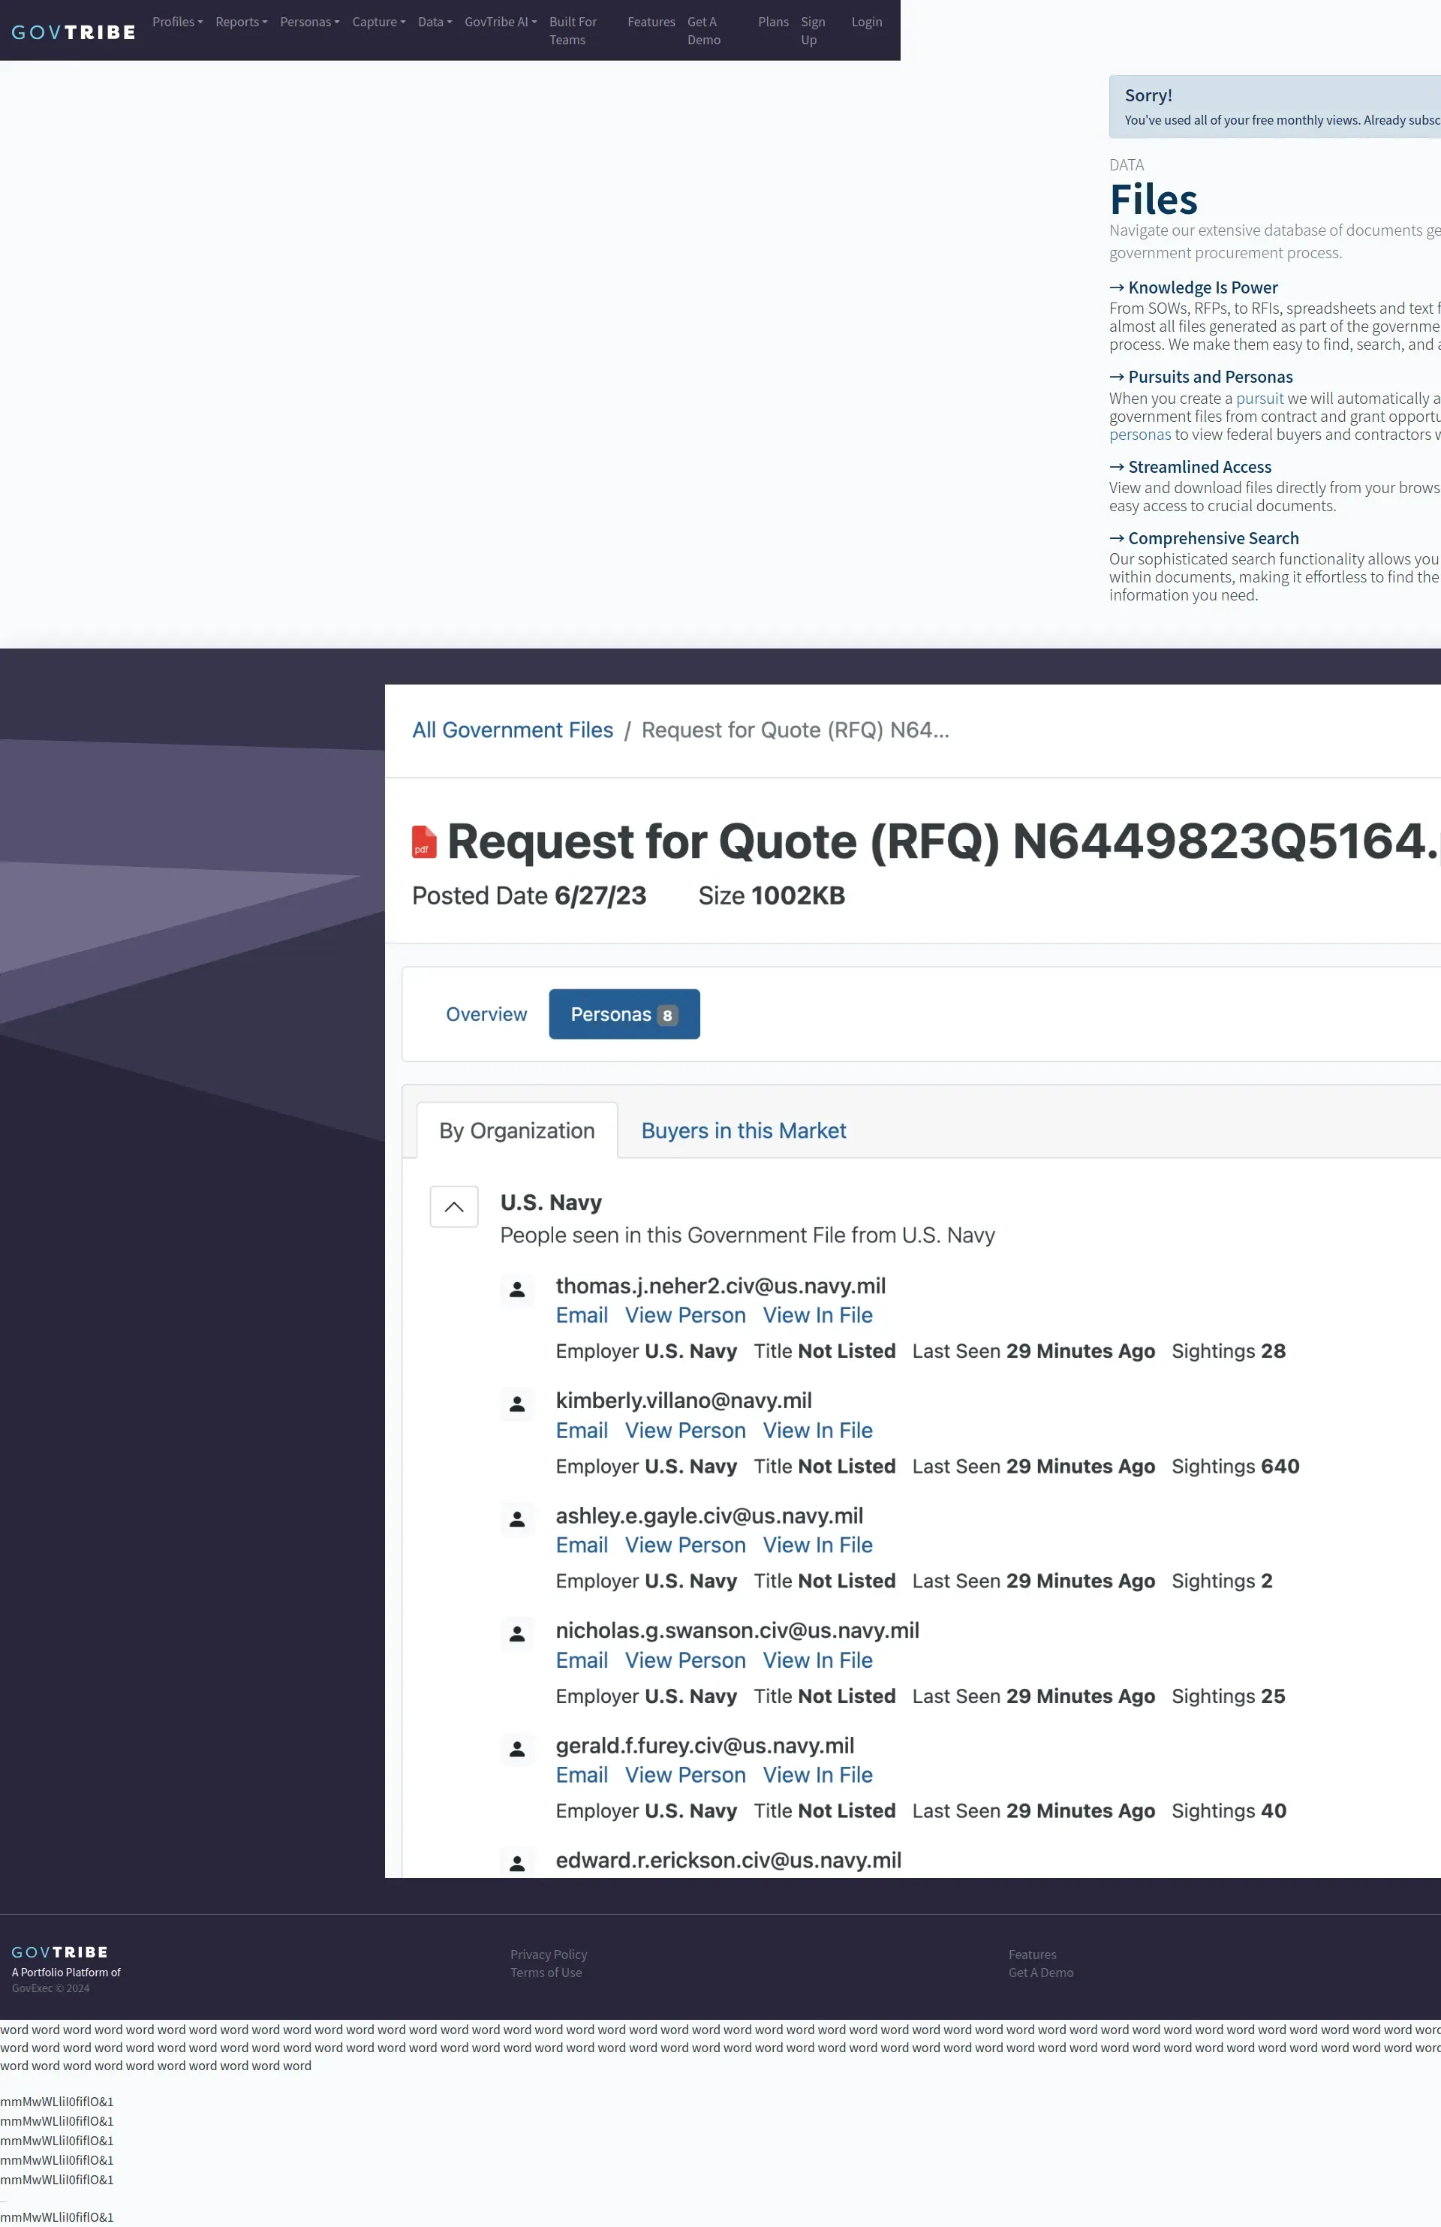Viewport: 1441px width, 2227px height.
Task: Click the Streamlined Access heading
Action: pyautogui.click(x=1190, y=467)
